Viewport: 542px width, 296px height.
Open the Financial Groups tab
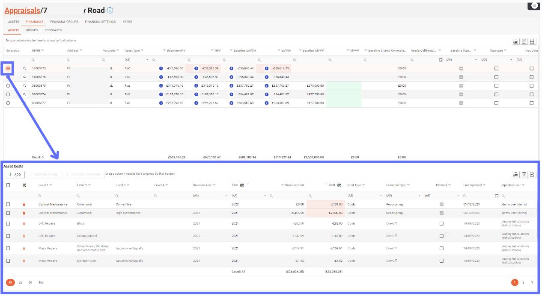(64, 22)
